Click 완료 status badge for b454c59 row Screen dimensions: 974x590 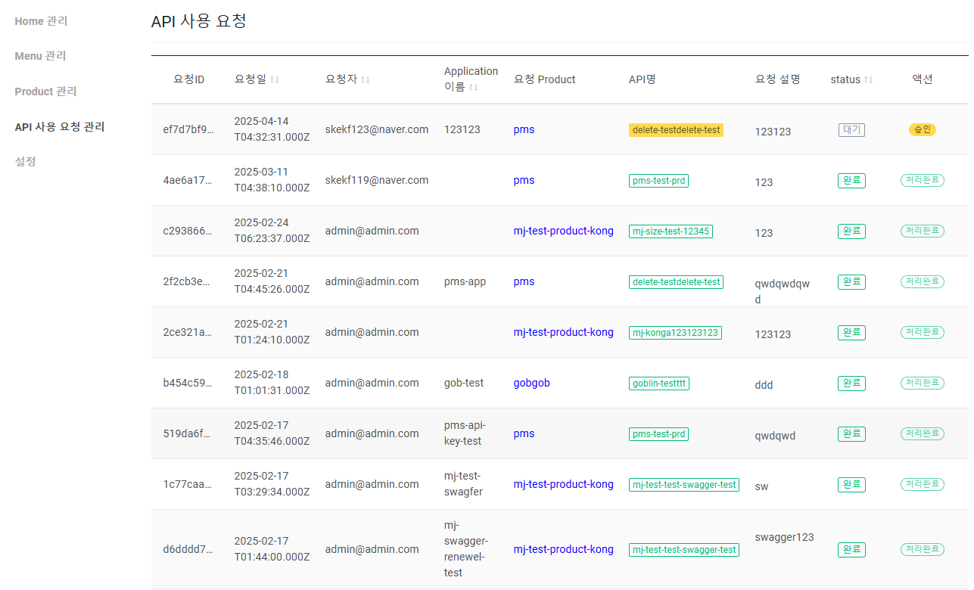click(851, 383)
